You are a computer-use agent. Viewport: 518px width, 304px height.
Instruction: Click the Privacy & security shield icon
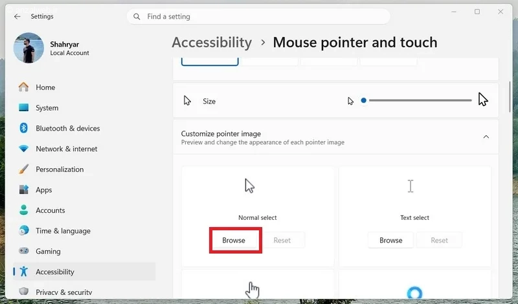23,291
